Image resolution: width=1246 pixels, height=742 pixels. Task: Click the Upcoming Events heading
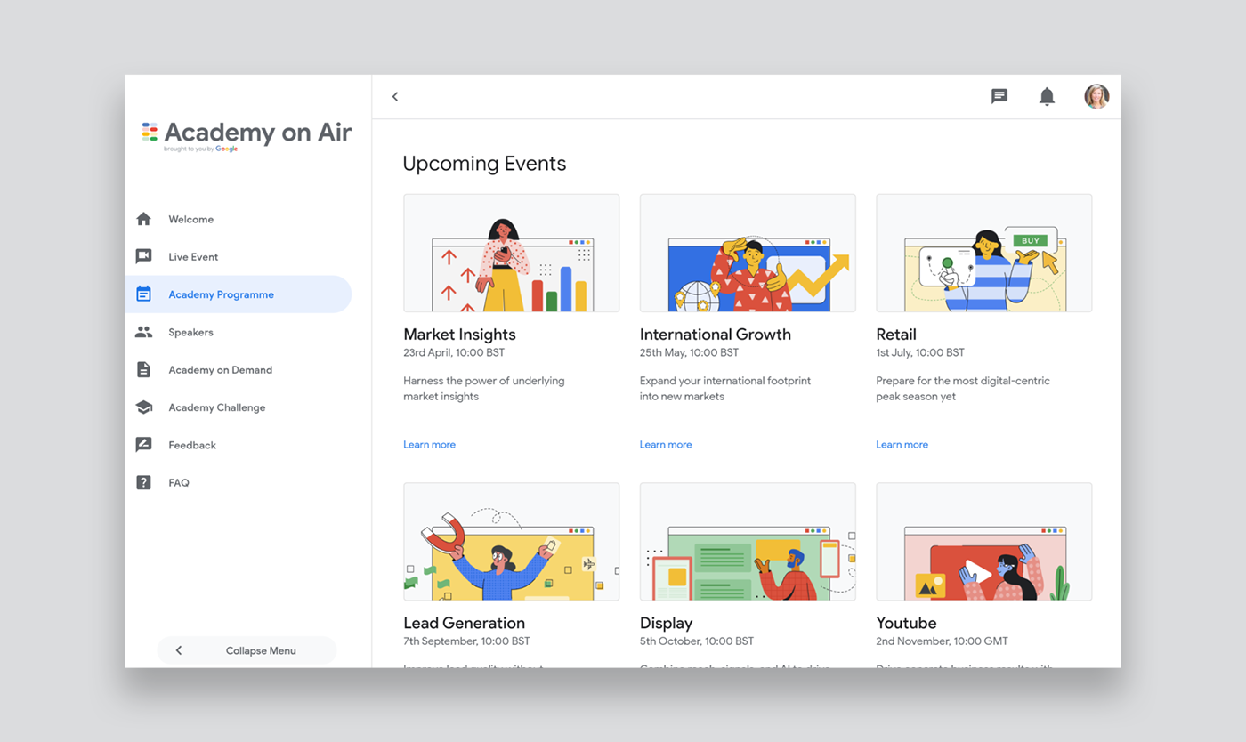(484, 164)
